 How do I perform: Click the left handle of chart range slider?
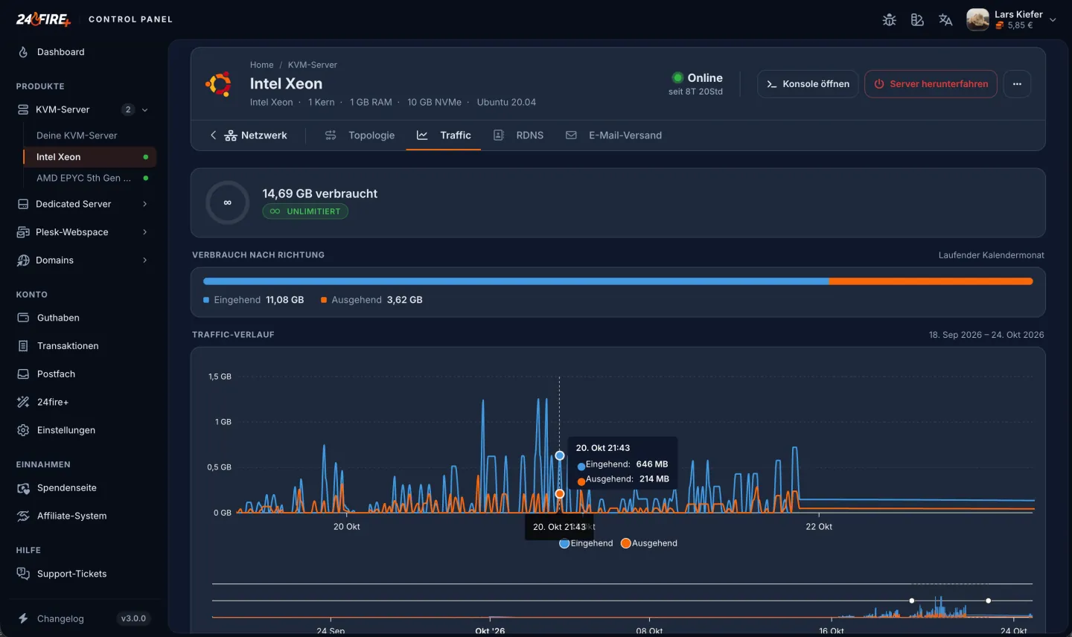coord(912,601)
